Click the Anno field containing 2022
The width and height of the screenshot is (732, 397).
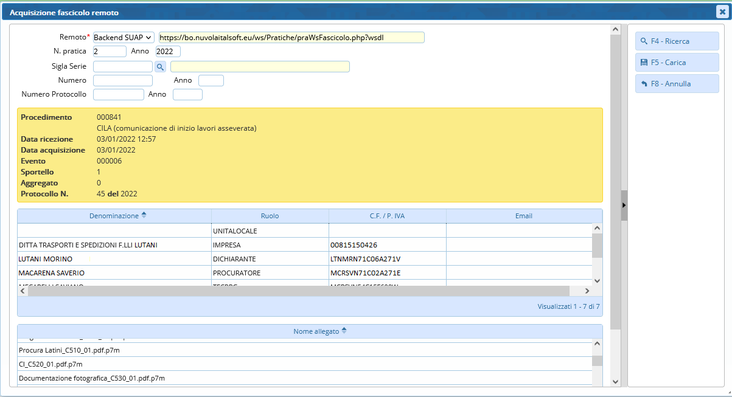168,52
